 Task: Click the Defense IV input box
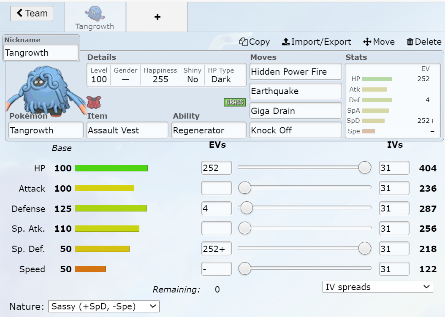394,208
